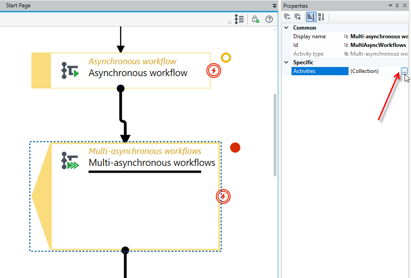Click the Asynchronous workflow activity icon

70,71
